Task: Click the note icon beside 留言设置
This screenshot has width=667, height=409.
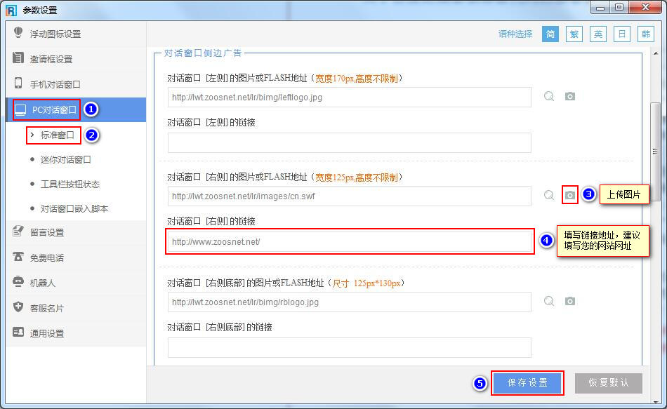Action: (18, 231)
